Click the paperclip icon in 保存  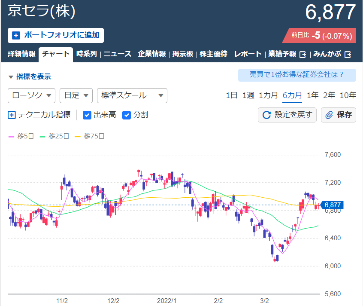click(x=329, y=115)
